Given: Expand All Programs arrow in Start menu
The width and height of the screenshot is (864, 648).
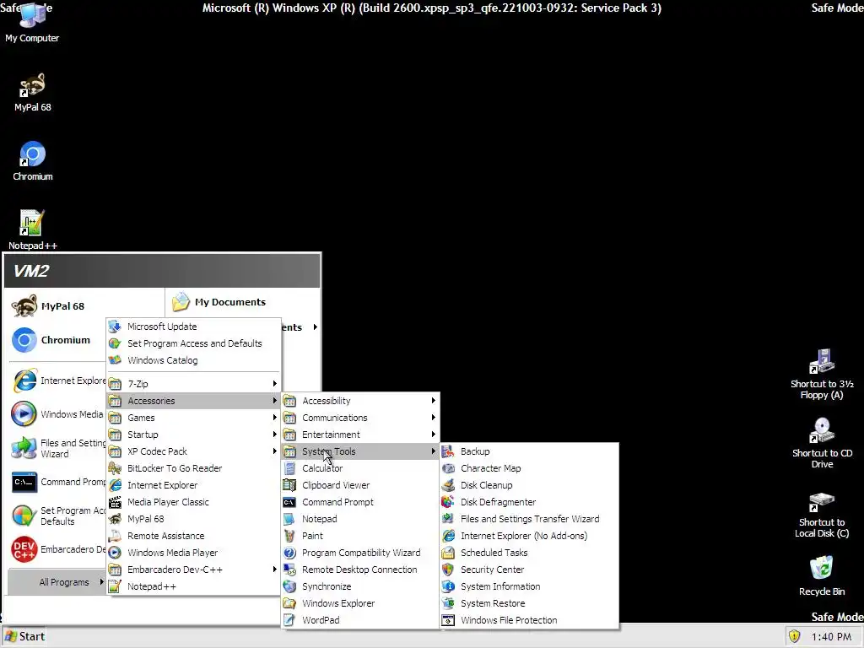Looking at the screenshot, I should click(101, 582).
